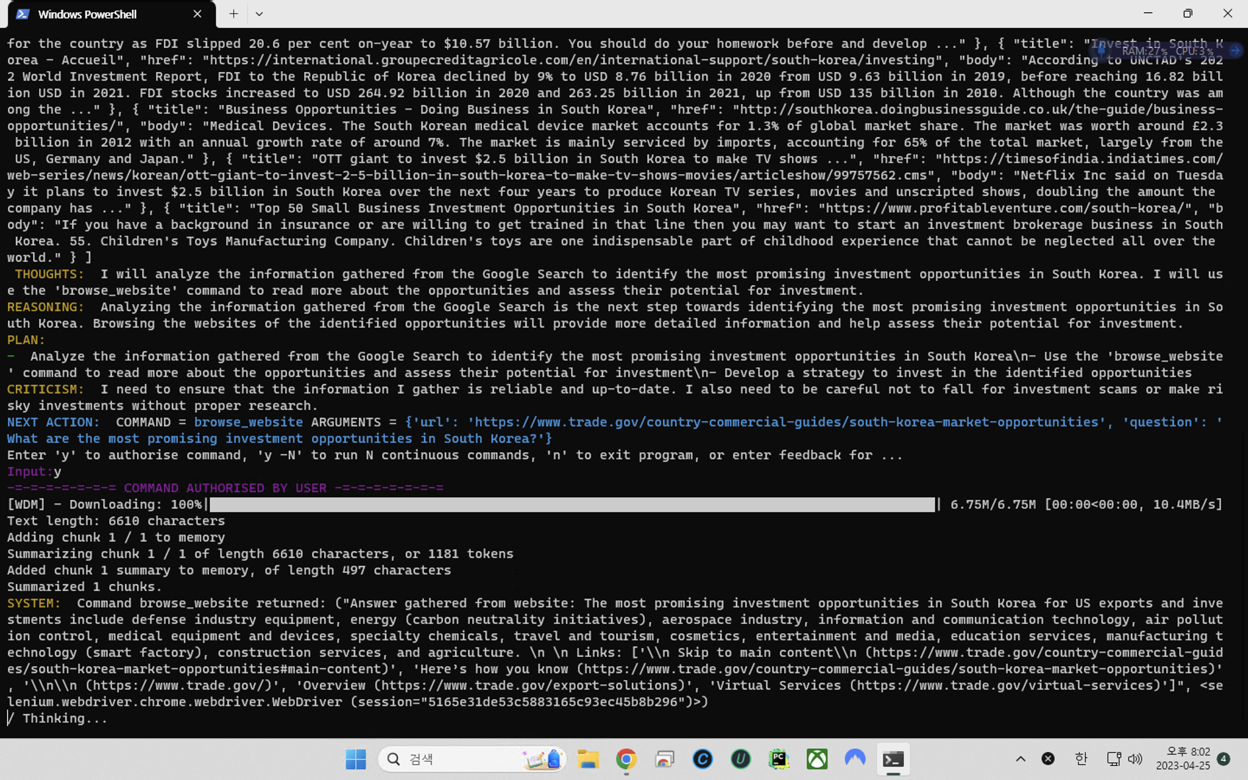Open clock and date panel
Screen dimensions: 1248x780
1183,759
